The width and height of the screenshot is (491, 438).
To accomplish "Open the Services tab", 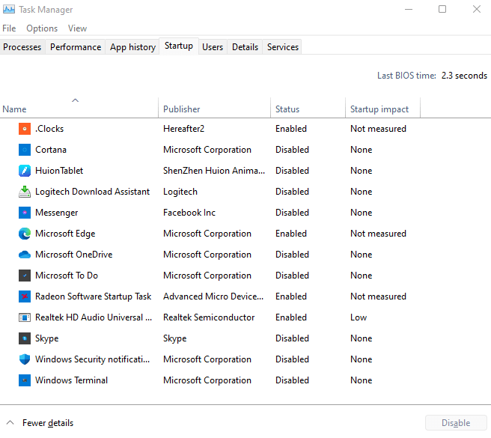I will pyautogui.click(x=283, y=47).
